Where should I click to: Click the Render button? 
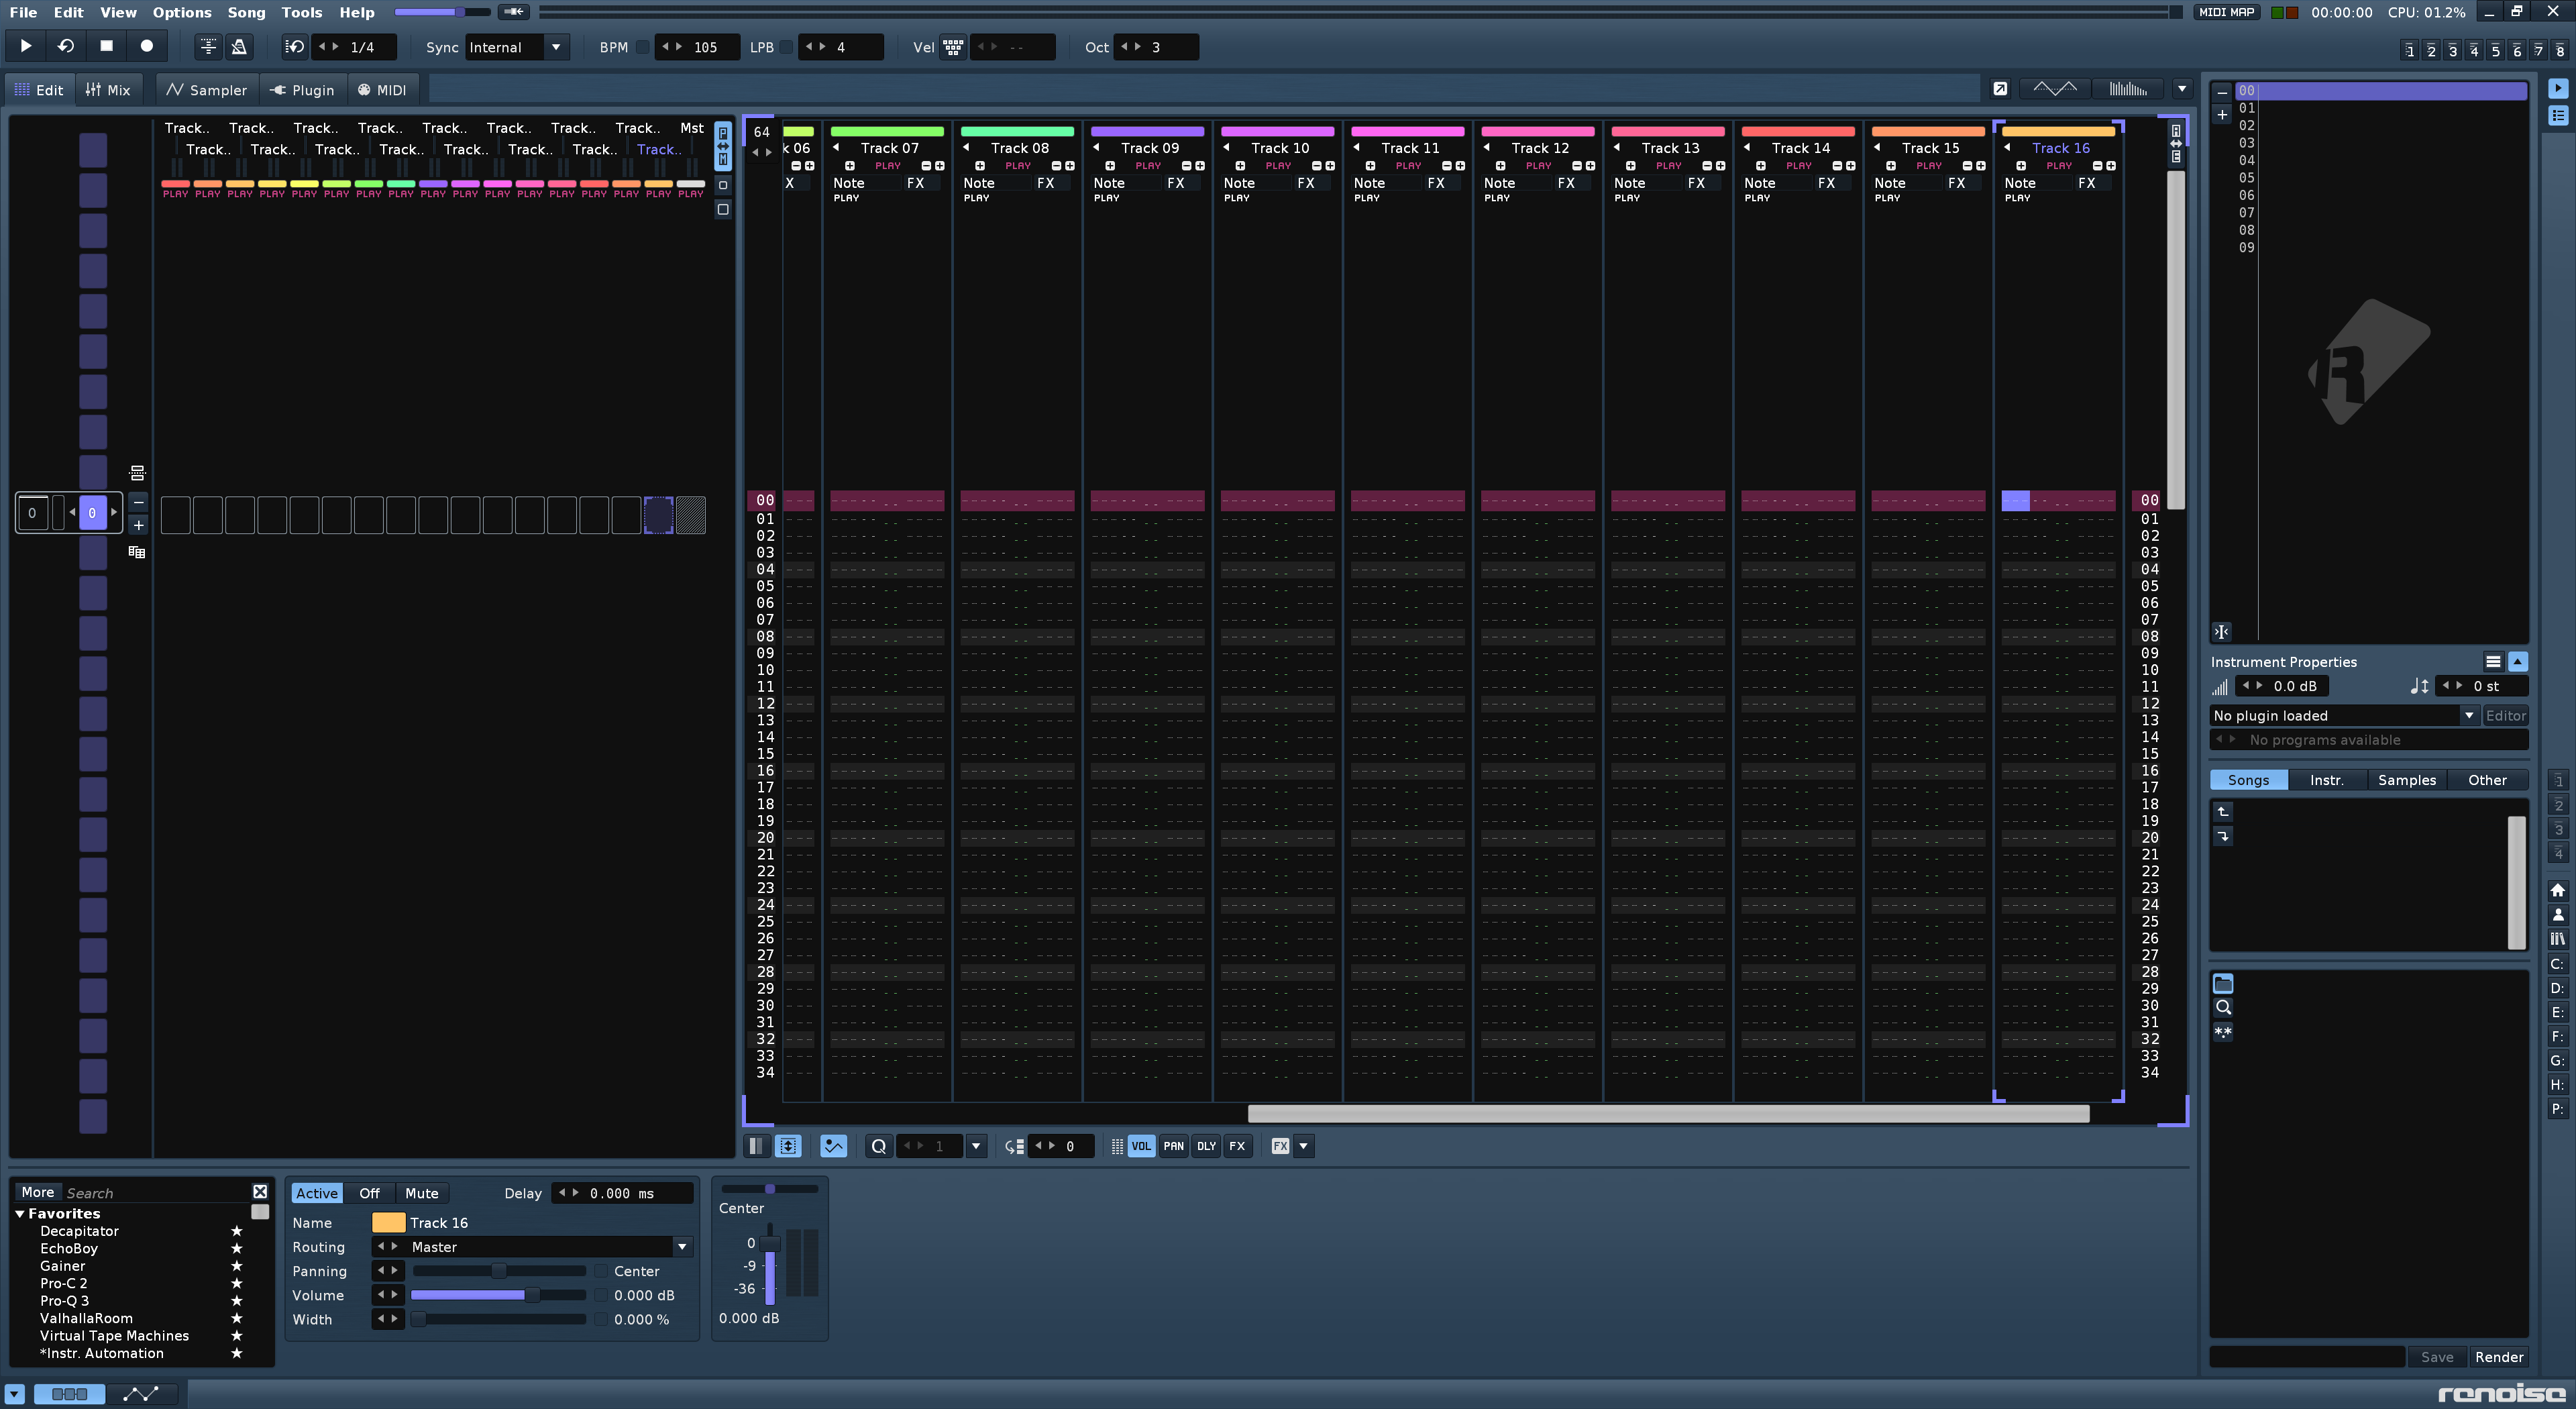coord(2499,1357)
